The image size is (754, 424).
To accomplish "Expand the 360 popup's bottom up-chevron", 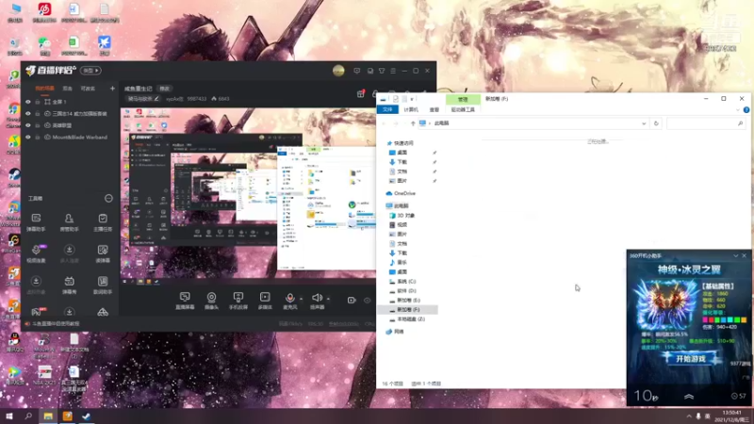I will tap(689, 397).
